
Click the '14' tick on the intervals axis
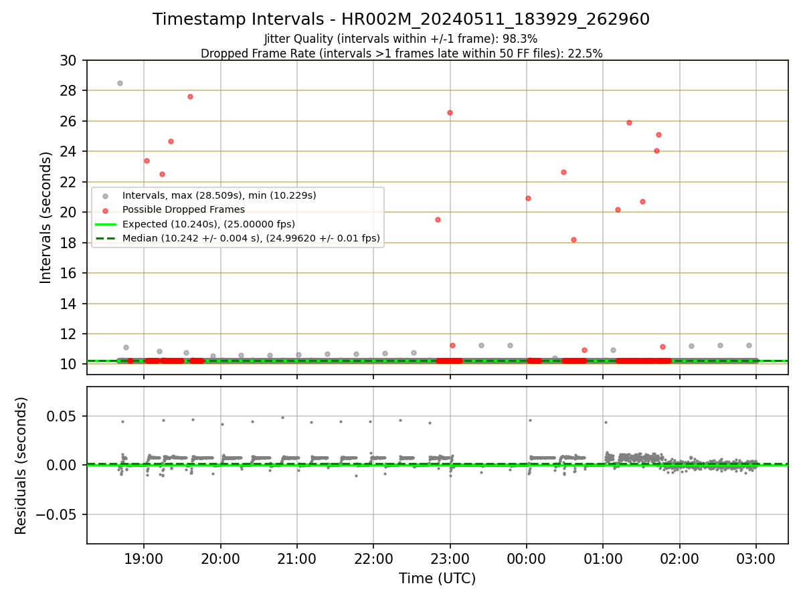(68, 304)
